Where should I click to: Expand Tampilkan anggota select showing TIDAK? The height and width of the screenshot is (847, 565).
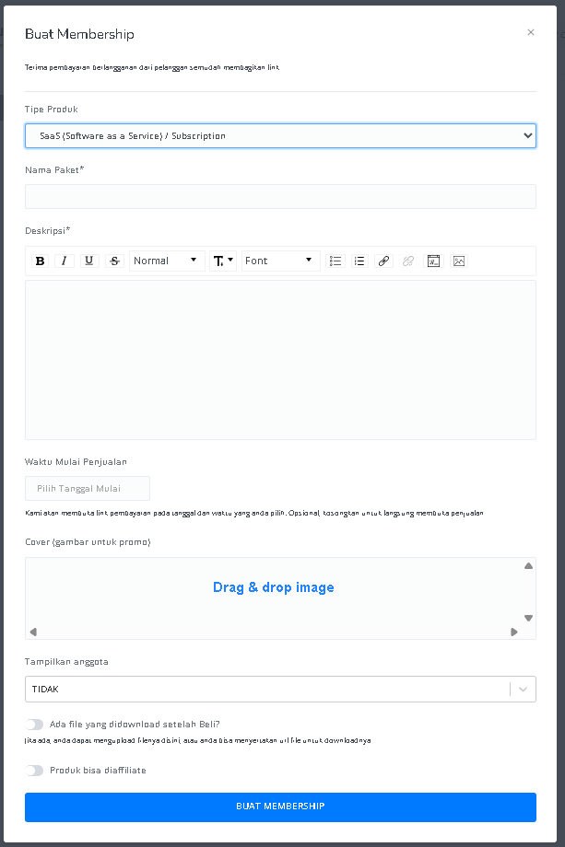coord(280,689)
